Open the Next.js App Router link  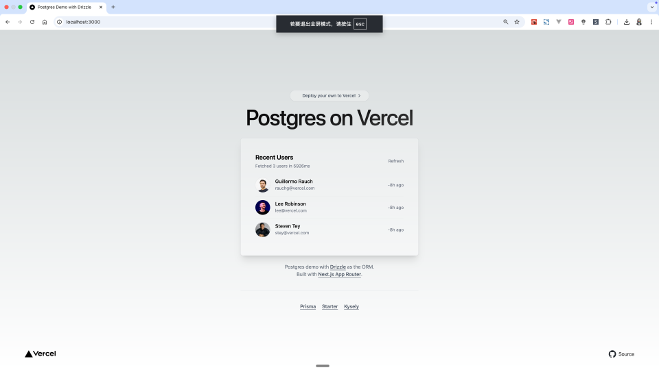point(340,274)
